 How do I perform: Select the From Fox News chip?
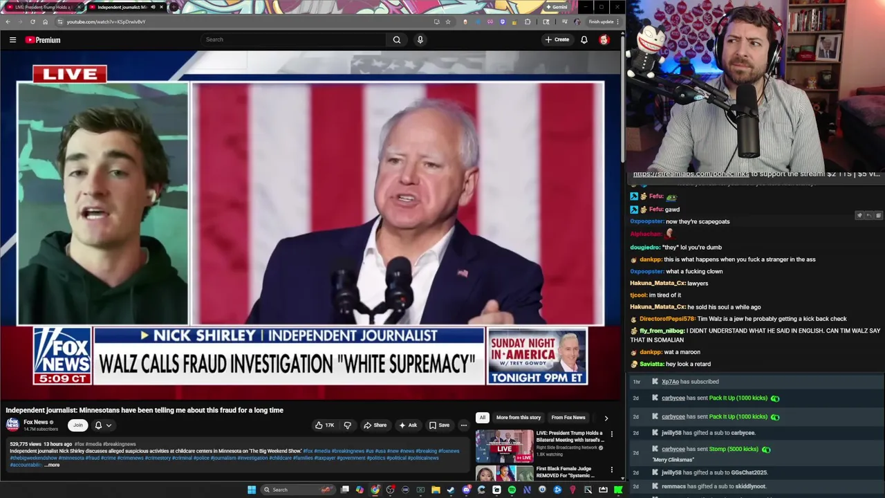click(568, 418)
